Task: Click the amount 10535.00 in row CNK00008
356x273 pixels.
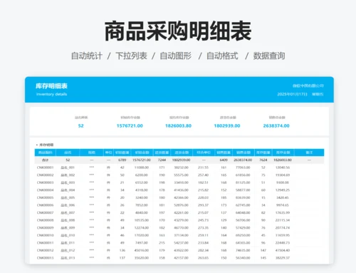Action: click(x=142, y=220)
